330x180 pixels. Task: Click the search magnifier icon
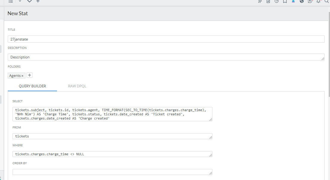tap(326, 1)
